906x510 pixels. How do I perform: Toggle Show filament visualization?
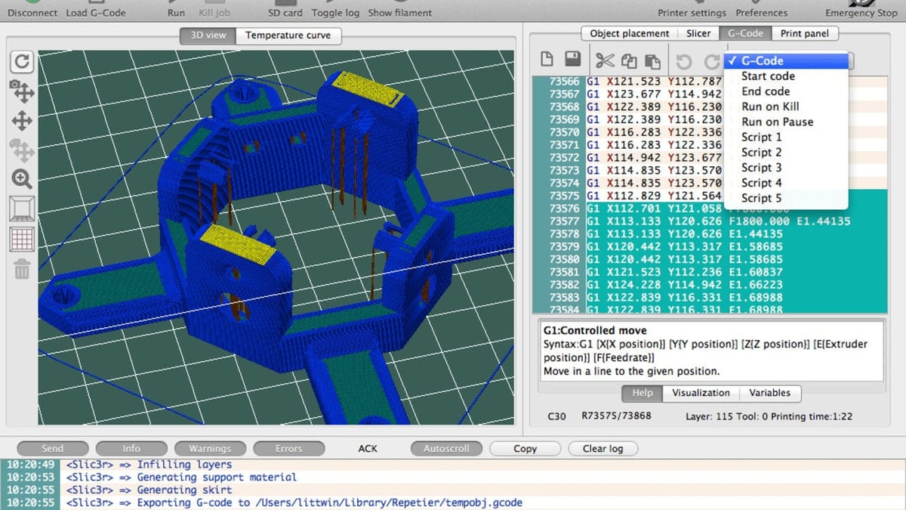tap(399, 12)
